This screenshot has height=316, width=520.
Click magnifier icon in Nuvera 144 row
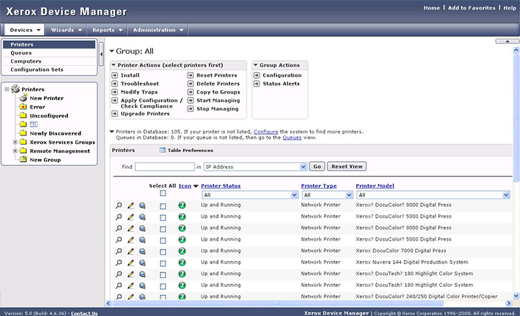118,263
